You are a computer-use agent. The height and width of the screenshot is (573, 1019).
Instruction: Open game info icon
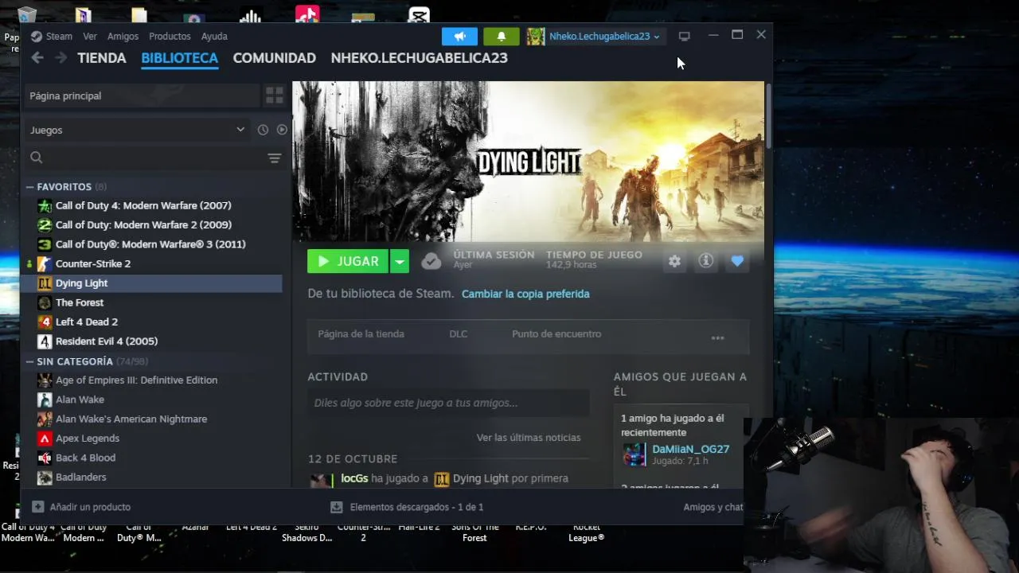tap(705, 261)
